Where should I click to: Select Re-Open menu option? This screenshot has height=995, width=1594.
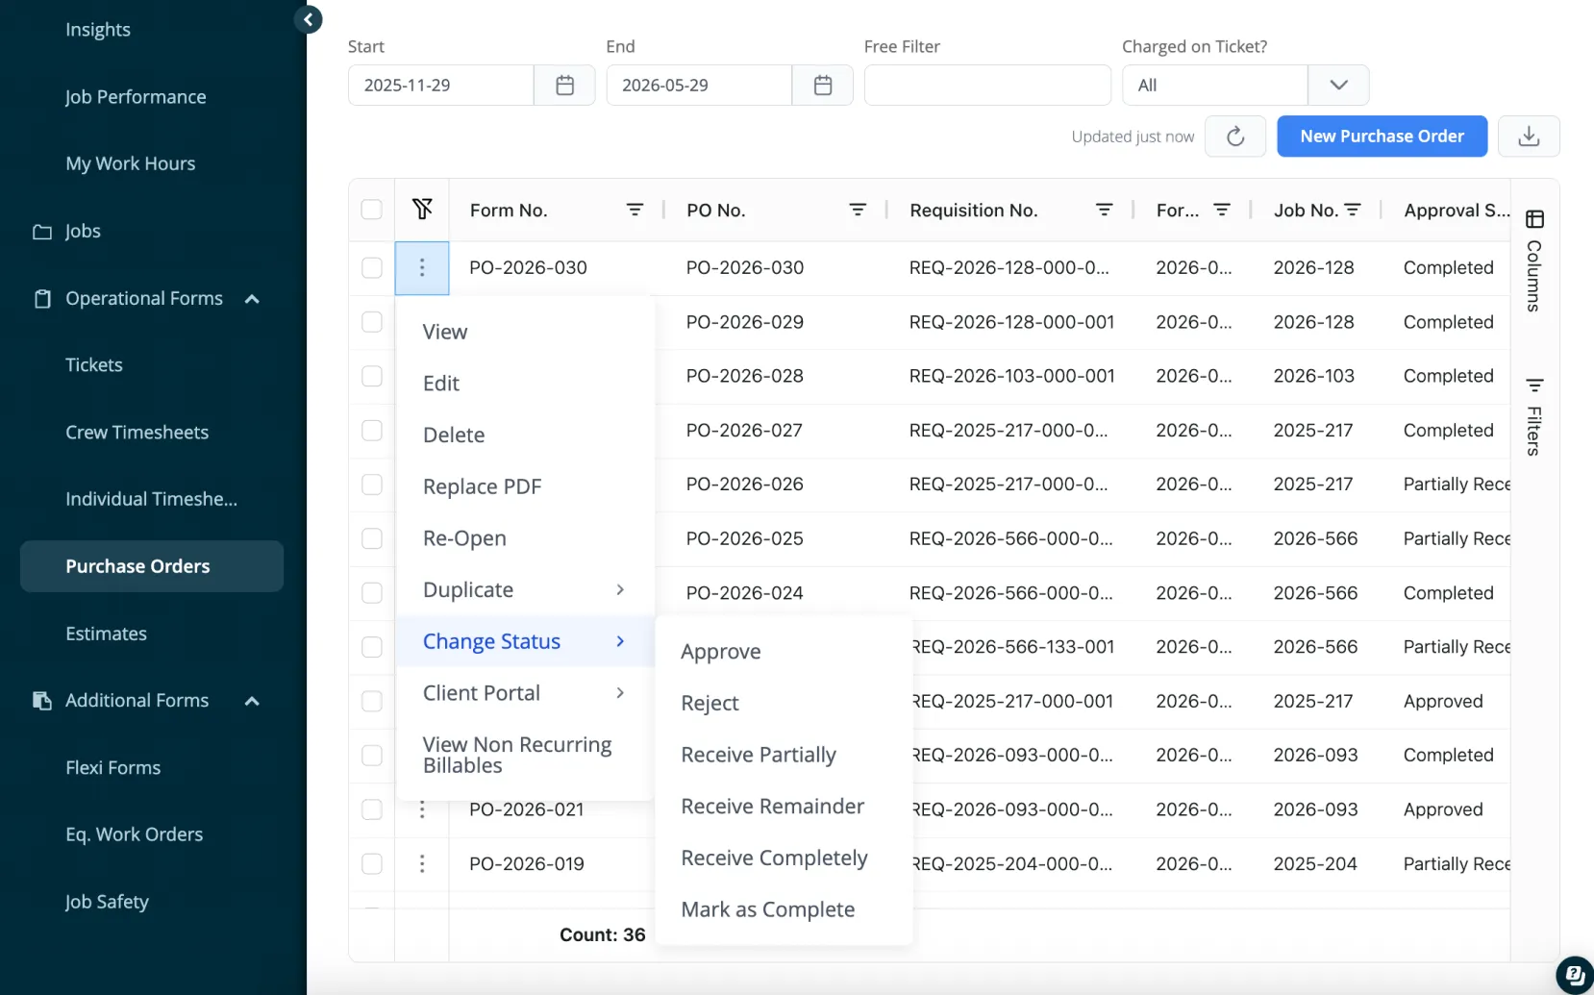pyautogui.click(x=525, y=538)
